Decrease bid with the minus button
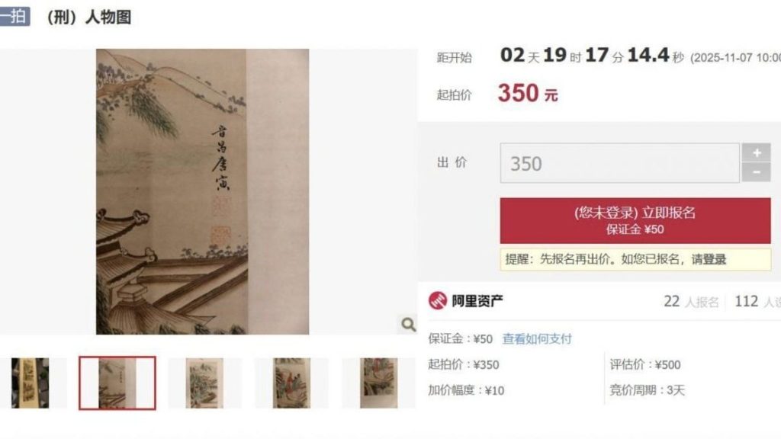Viewport: 781px width, 439px height. coord(756,173)
